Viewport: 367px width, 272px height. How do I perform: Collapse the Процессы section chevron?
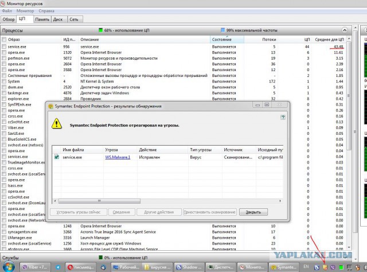click(344, 30)
